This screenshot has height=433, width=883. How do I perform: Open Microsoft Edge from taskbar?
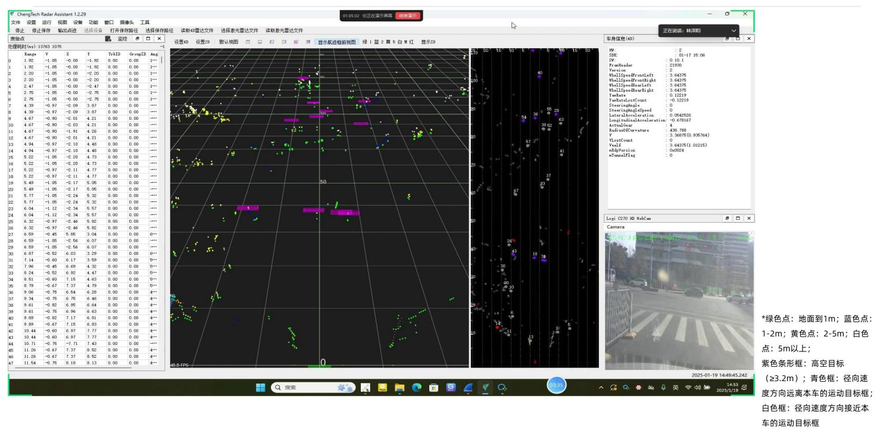[x=417, y=387]
